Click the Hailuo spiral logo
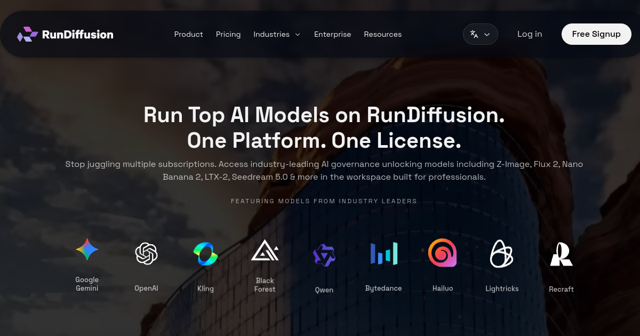This screenshot has height=336, width=640. pyautogui.click(x=442, y=253)
